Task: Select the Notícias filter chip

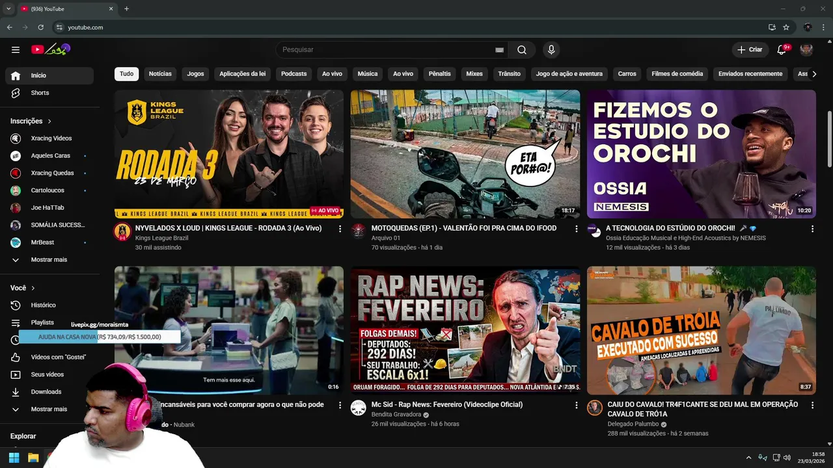Action: [160, 74]
